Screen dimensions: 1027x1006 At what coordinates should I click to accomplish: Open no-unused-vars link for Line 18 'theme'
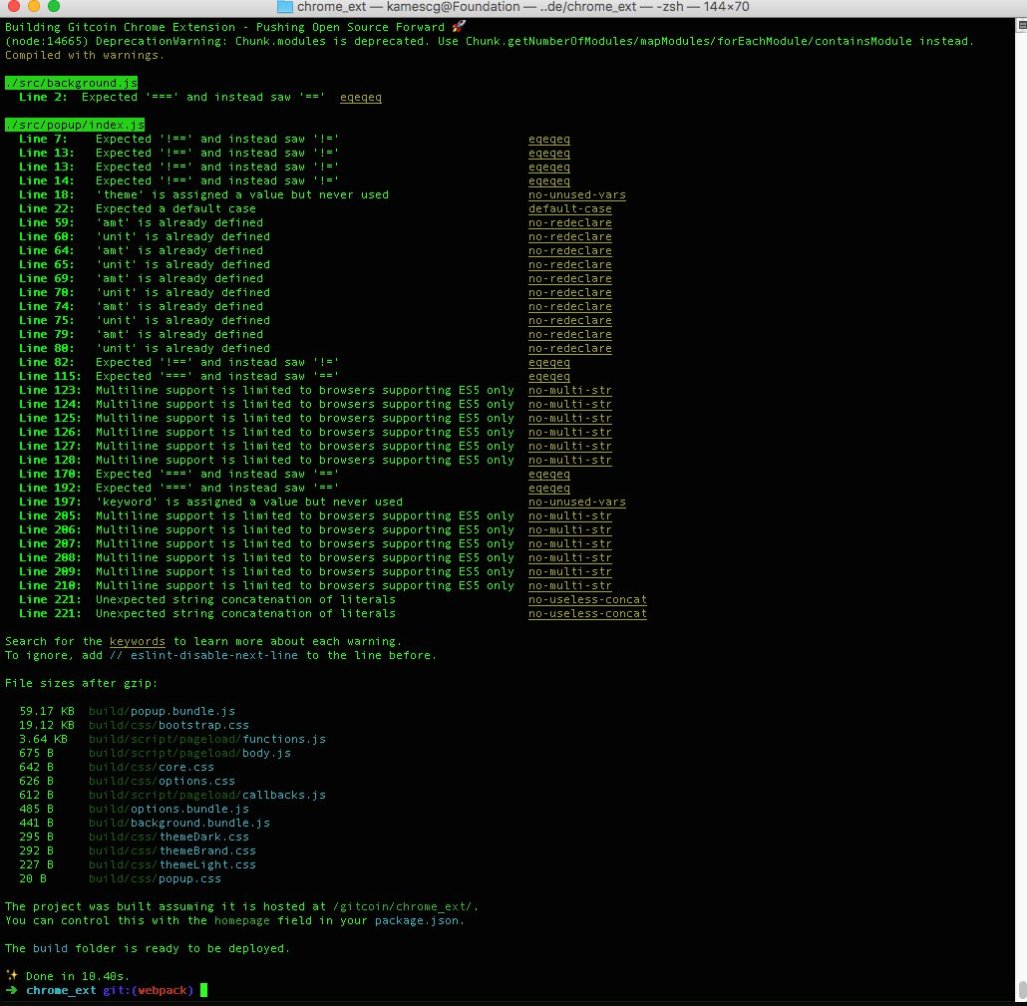[x=577, y=194]
